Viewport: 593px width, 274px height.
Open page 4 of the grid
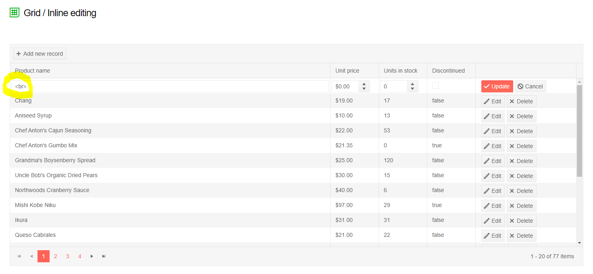[x=80, y=256]
